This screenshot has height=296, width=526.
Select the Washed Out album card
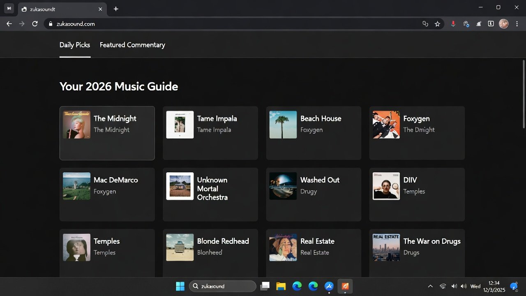click(313, 194)
